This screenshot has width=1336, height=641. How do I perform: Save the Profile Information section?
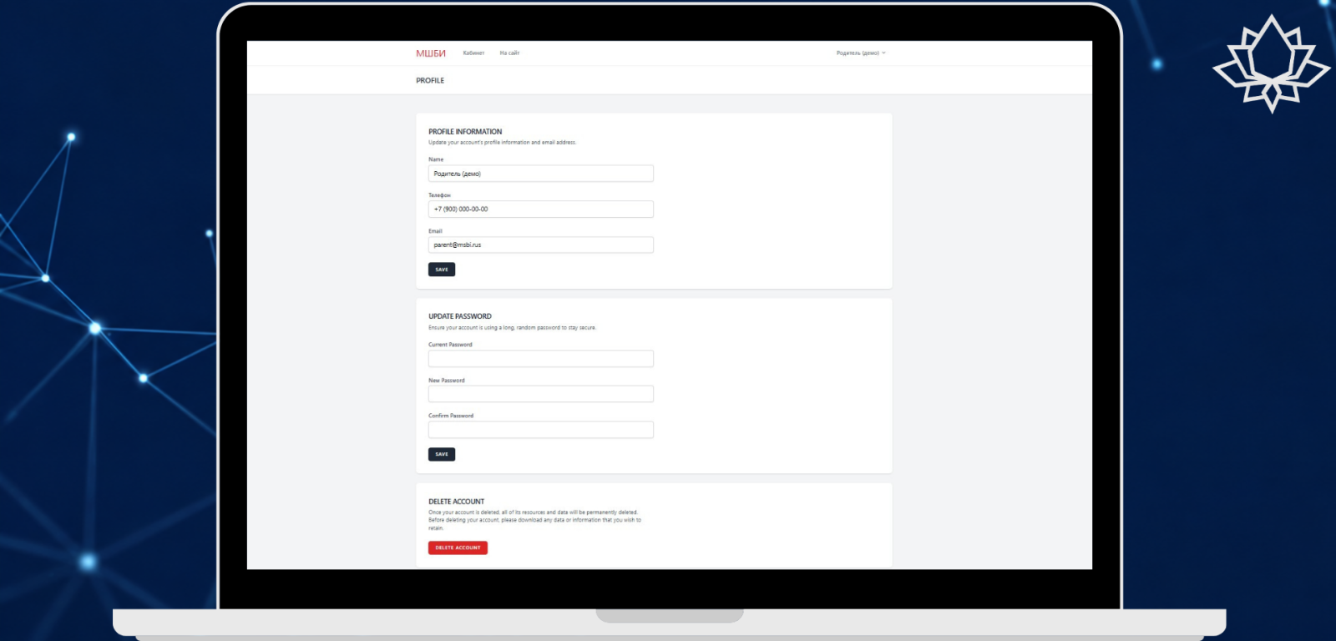pyautogui.click(x=442, y=270)
